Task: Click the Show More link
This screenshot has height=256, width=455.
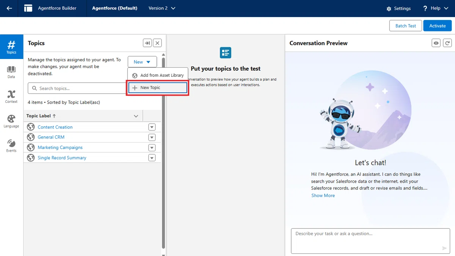Action: [x=323, y=195]
